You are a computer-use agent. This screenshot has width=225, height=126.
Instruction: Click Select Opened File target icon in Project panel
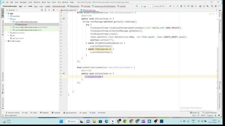click(x=42, y=10)
